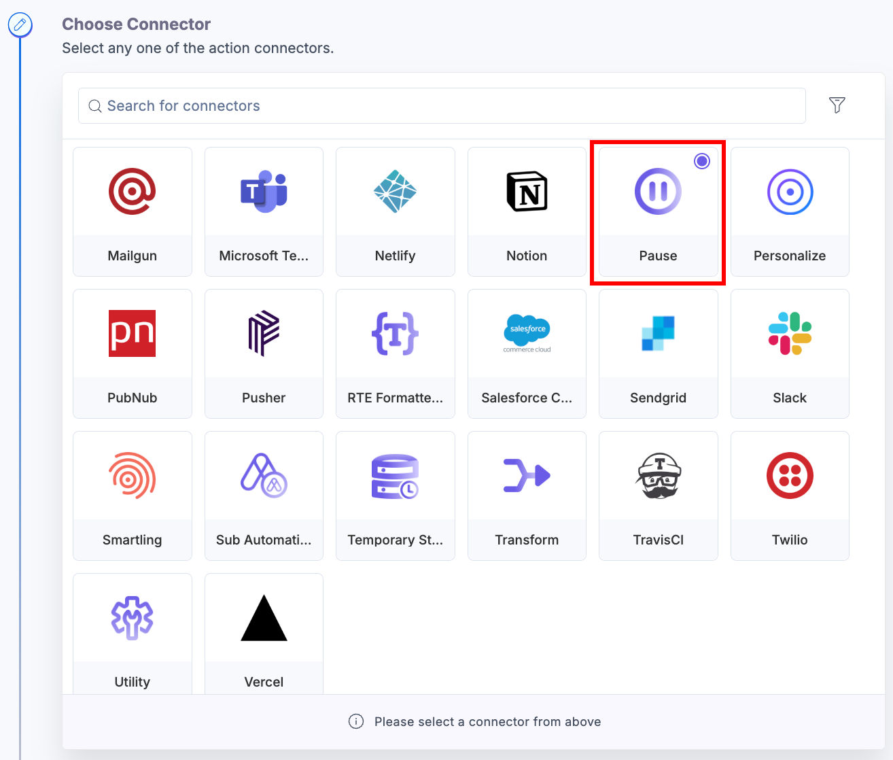Select the TravisCI connector icon
Screen dimensions: 893x760
(x=658, y=476)
